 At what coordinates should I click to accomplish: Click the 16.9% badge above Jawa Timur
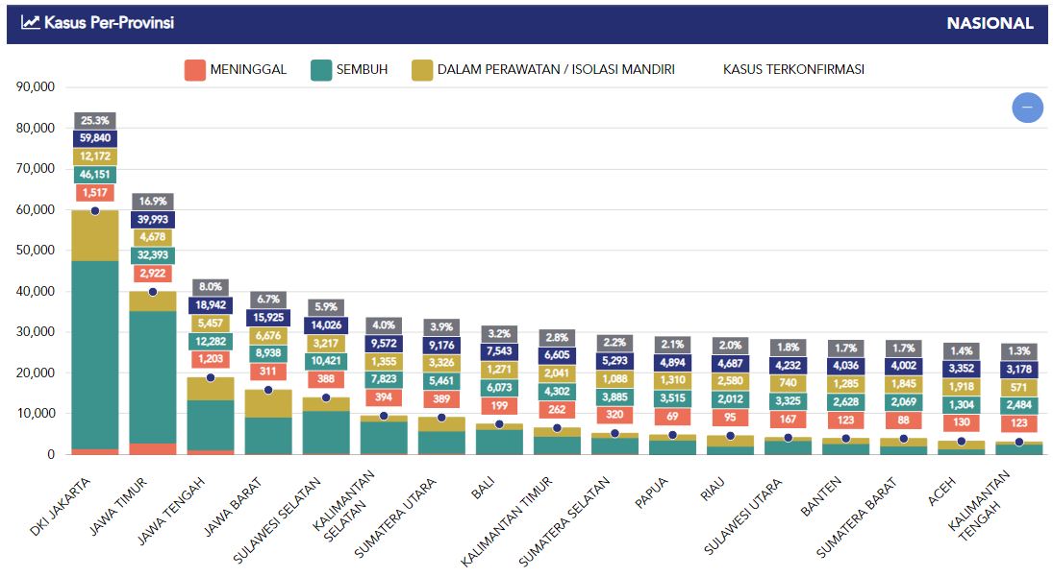[x=153, y=201]
